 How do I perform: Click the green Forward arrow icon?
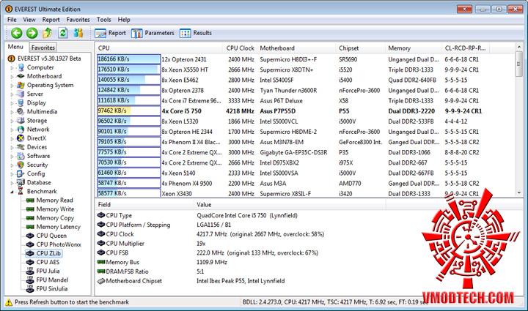pos(32,33)
